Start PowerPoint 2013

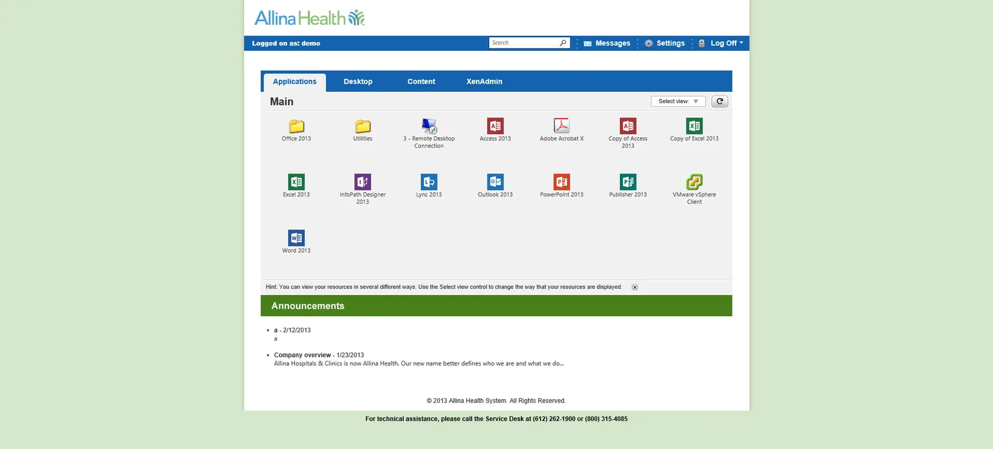562,182
